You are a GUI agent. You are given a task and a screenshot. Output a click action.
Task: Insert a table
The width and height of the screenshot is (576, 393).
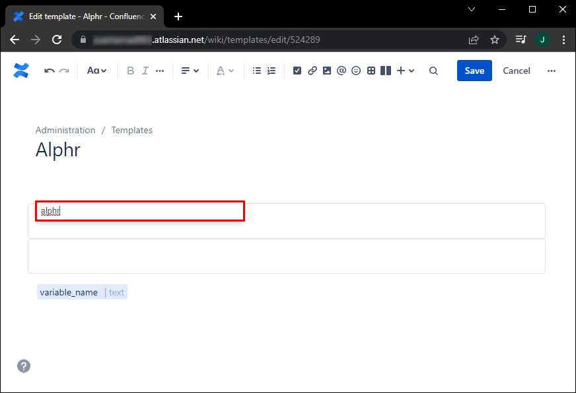371,71
